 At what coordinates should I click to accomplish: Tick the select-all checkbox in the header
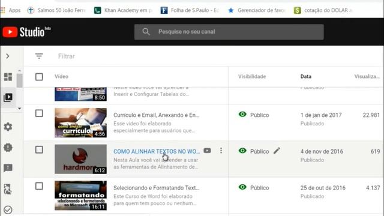(39, 77)
